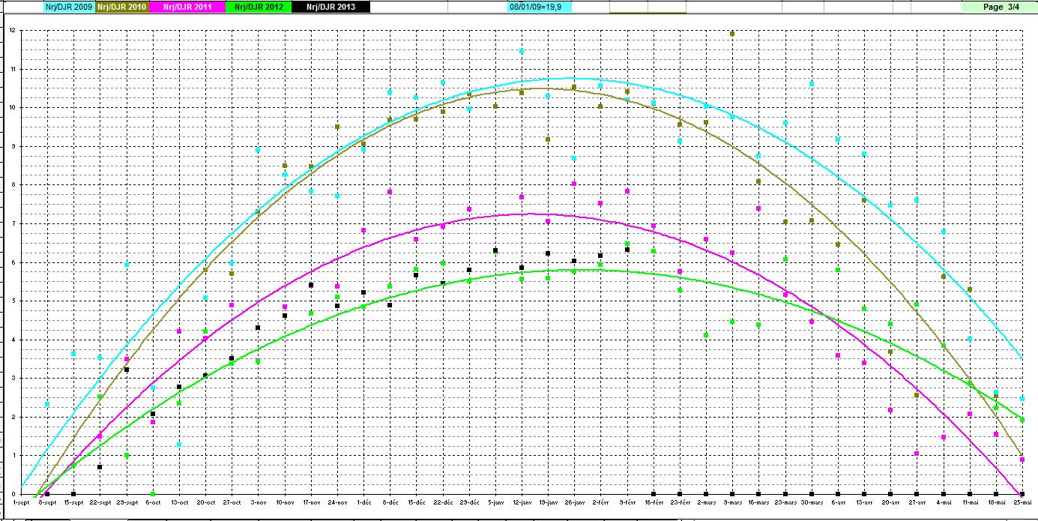Image resolution: width=1038 pixels, height=521 pixels.
Task: Select the magenta Nrj/DJR 2011 legend cell
Action: (187, 7)
